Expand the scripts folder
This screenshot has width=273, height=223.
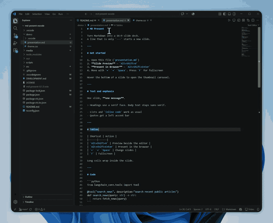coord(24,62)
